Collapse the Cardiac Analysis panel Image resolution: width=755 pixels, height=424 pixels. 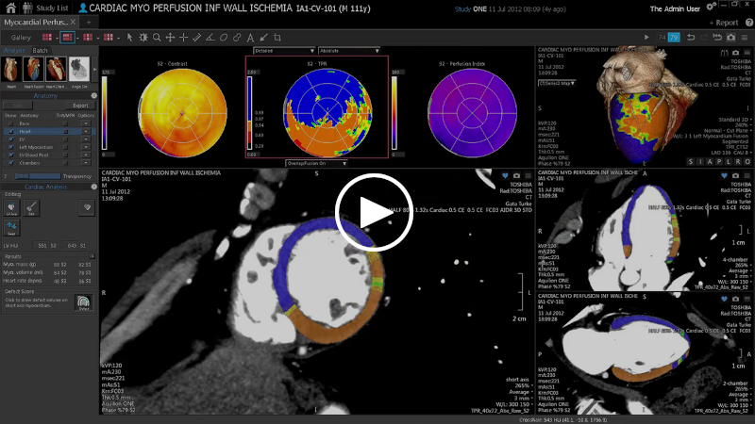(x=93, y=187)
